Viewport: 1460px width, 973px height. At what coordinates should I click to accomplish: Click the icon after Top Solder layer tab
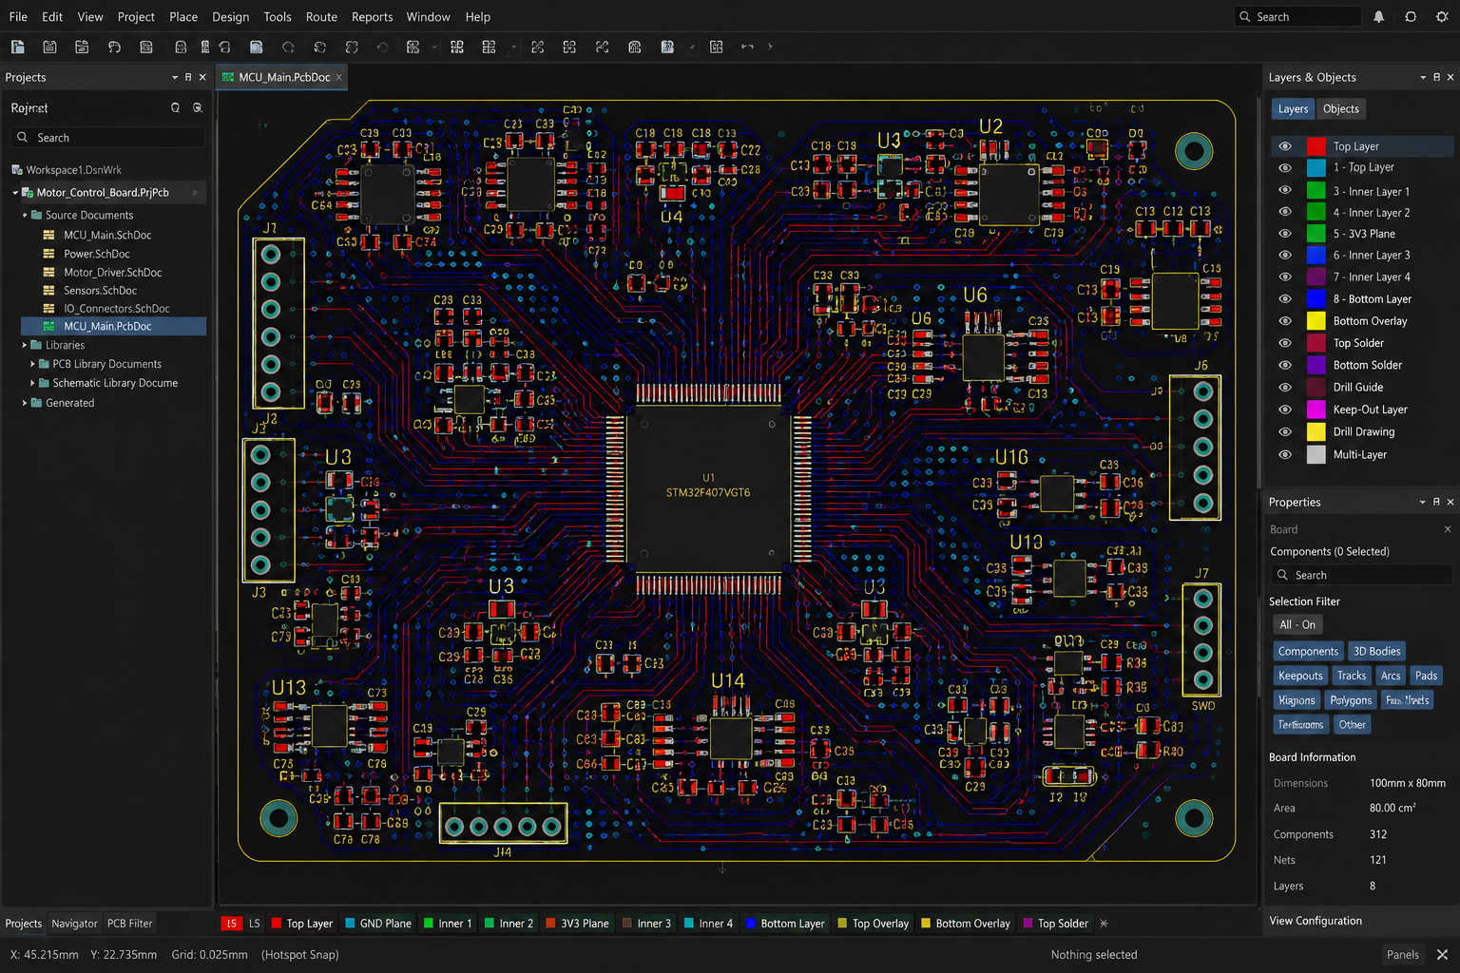click(x=1104, y=924)
